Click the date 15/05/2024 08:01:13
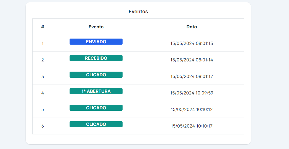289x149 pixels. [192, 44]
